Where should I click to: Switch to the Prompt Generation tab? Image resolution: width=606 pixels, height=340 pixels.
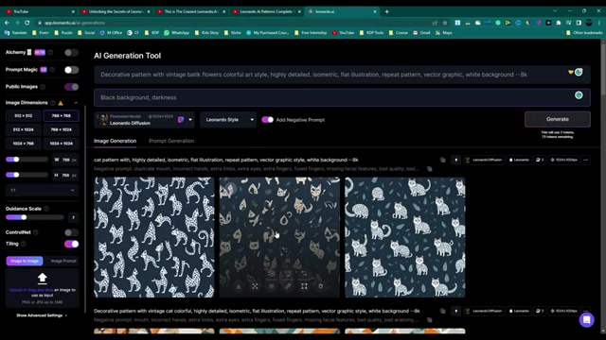(171, 141)
